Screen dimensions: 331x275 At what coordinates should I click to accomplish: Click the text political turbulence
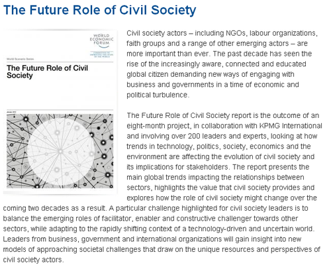[x=158, y=95]
